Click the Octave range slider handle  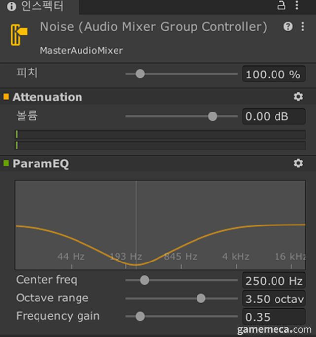pyautogui.click(x=201, y=298)
